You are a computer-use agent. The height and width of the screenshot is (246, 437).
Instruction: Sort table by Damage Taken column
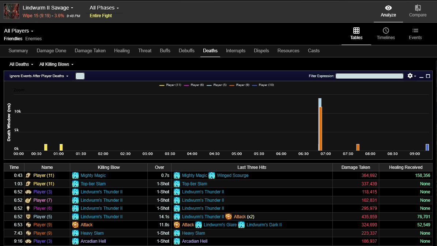pos(355,167)
